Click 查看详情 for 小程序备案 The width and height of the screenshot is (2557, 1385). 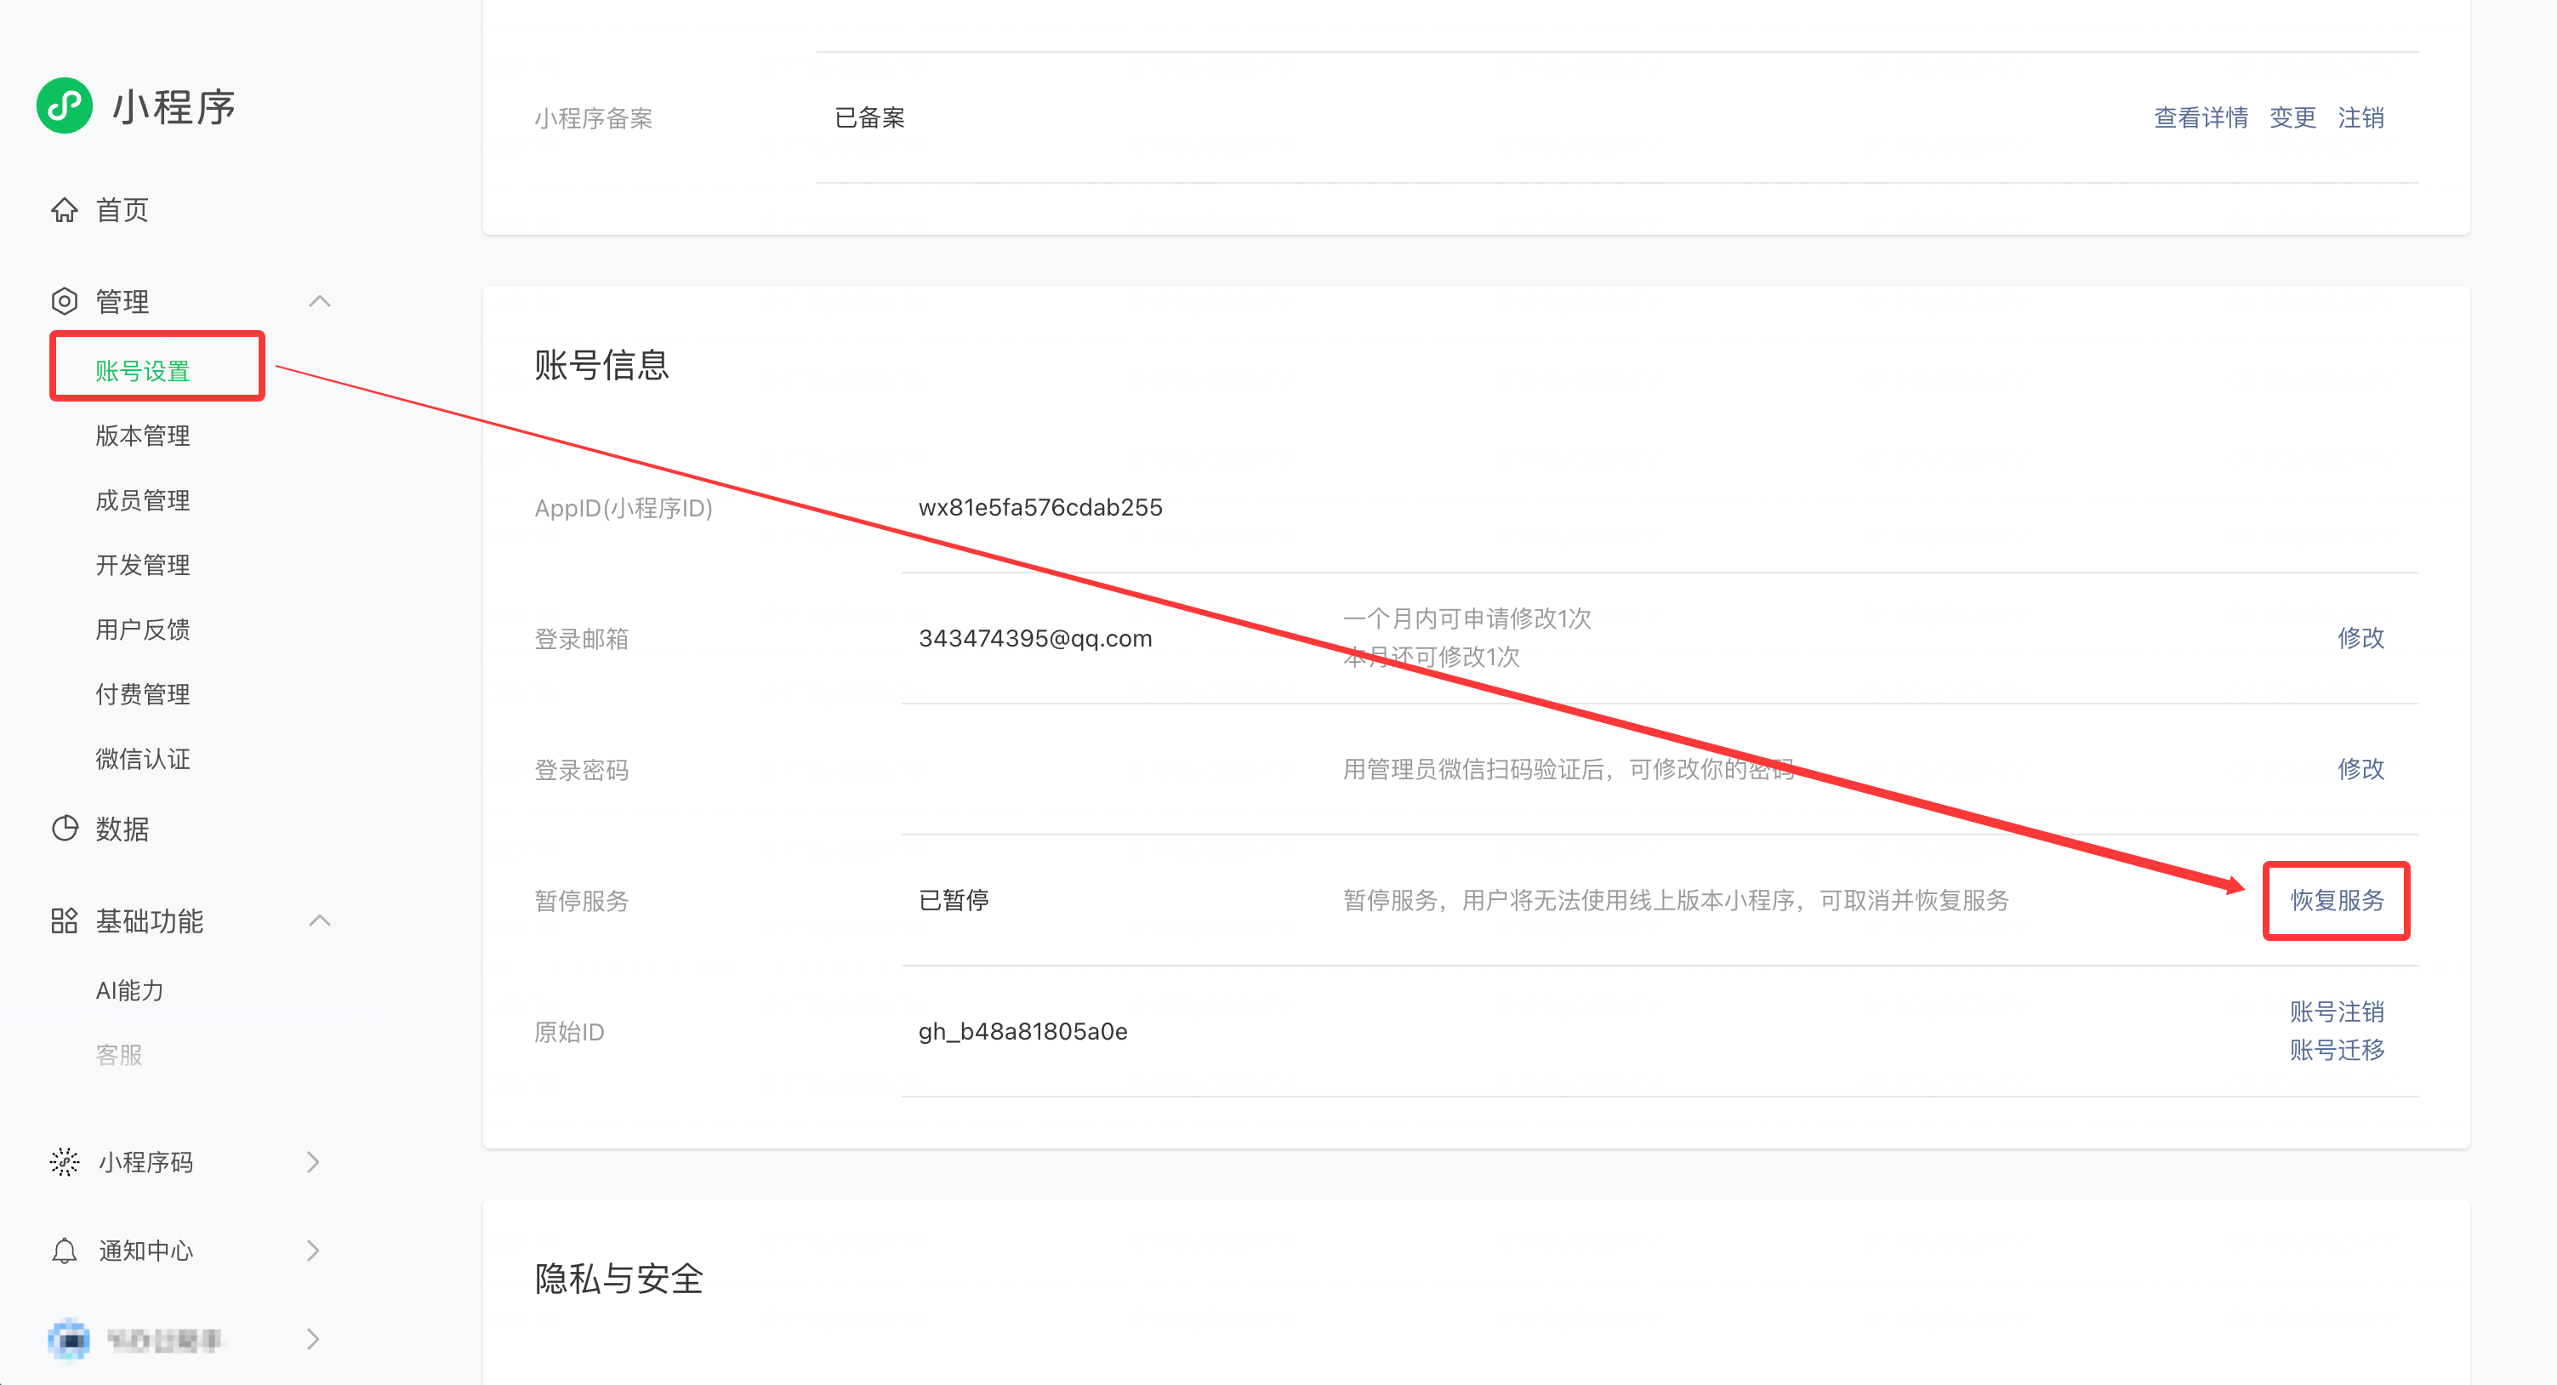2201,117
